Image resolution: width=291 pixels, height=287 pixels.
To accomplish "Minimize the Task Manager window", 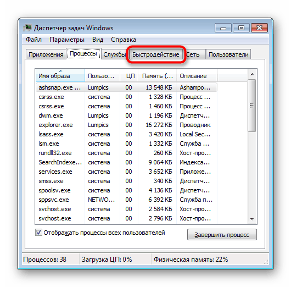I will tap(223, 28).
